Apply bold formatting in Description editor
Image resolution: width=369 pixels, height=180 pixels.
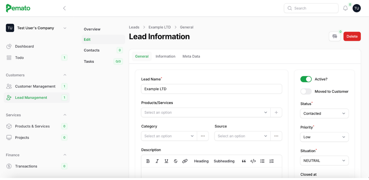(148, 161)
